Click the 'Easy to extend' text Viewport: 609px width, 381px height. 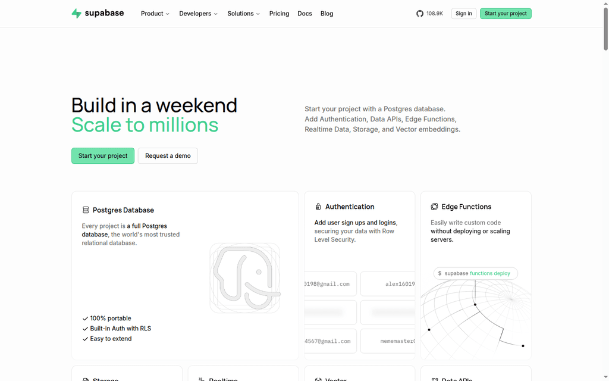pos(111,339)
